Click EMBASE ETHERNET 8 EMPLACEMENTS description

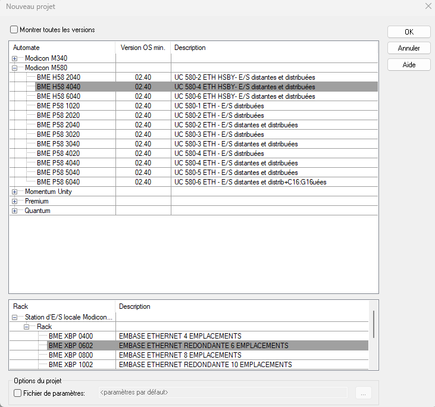pyautogui.click(x=180, y=355)
